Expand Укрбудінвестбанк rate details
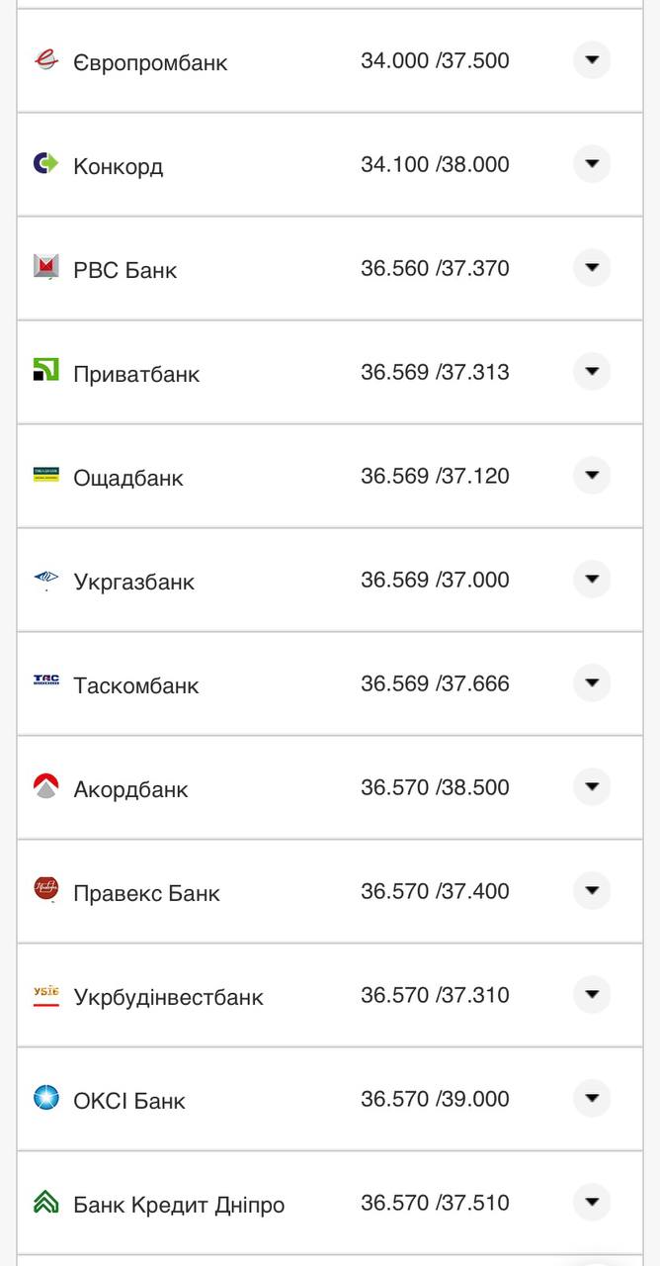The height and width of the screenshot is (1266, 660). pos(592,995)
